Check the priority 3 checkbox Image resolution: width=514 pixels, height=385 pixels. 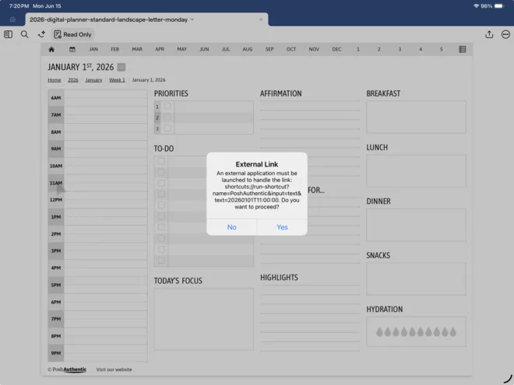(167, 128)
